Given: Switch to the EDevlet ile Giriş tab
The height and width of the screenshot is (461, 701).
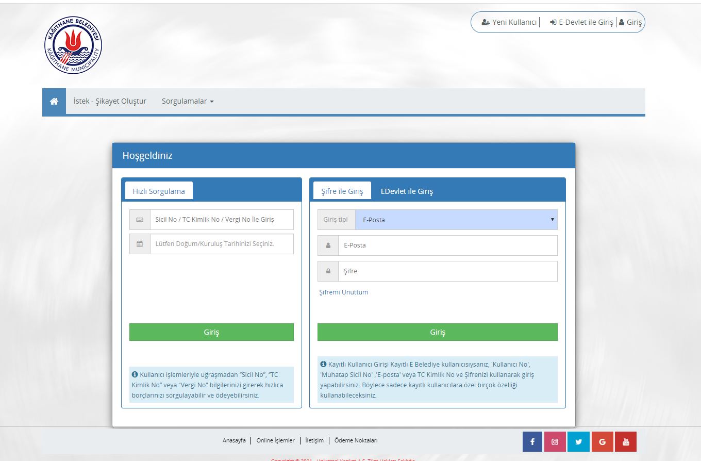Looking at the screenshot, I should (x=407, y=191).
